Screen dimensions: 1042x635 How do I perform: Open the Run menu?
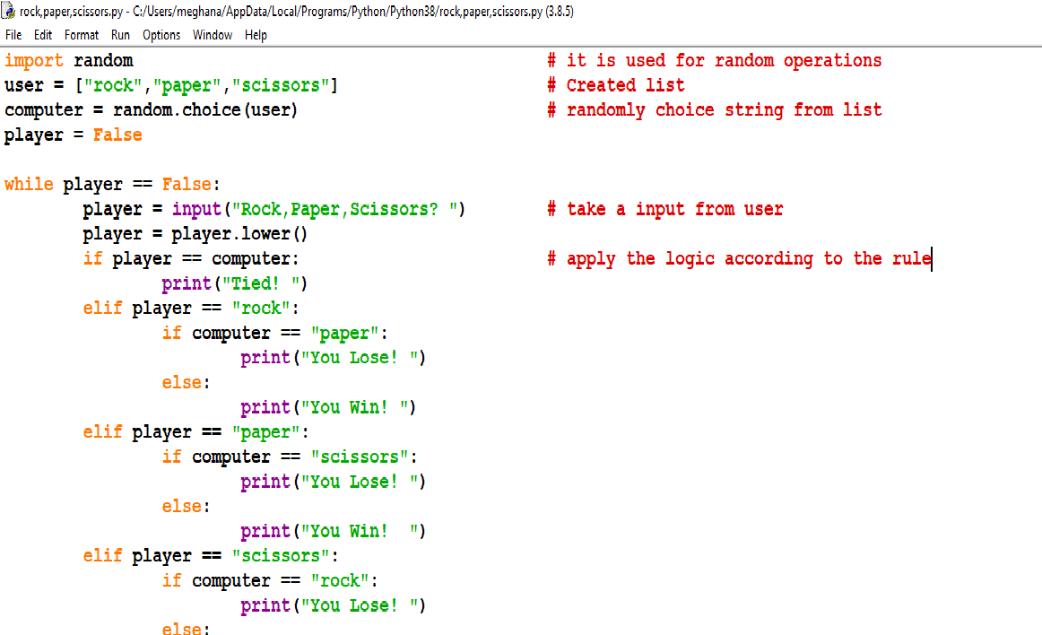pos(120,35)
